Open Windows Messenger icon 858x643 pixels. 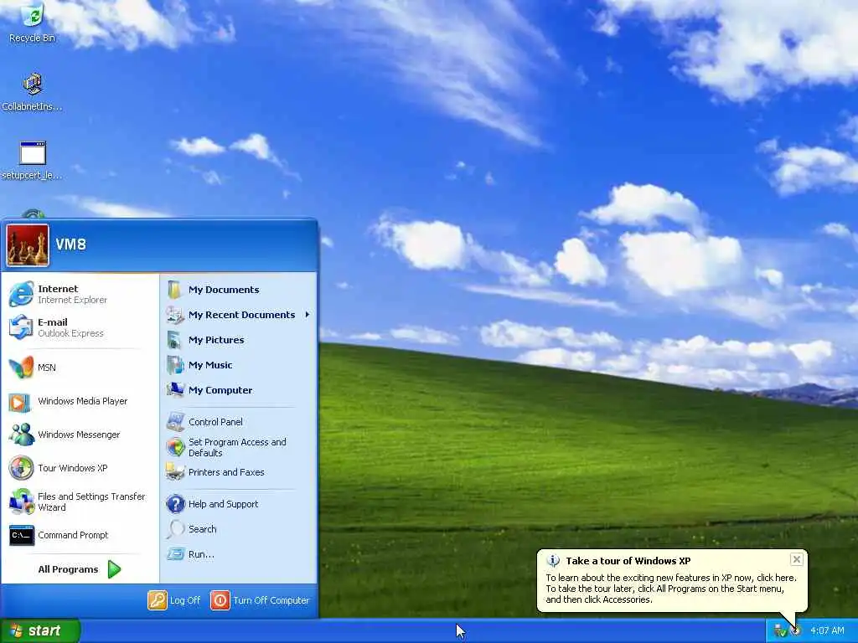pos(21,435)
